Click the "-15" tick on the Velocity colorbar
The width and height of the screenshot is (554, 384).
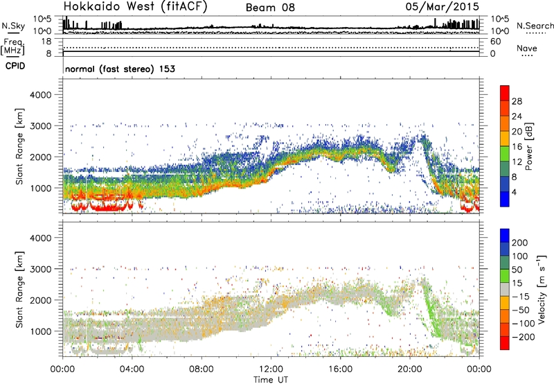[521, 297]
